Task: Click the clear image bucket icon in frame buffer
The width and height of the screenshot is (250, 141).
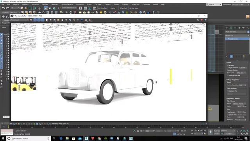Action: tap(62, 20)
